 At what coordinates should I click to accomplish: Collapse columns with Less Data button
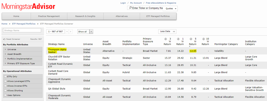click(x=167, y=32)
